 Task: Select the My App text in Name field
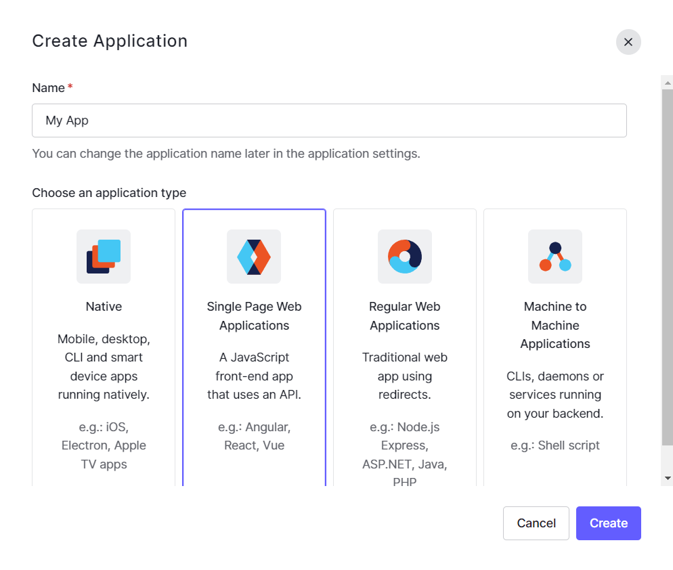tap(66, 120)
